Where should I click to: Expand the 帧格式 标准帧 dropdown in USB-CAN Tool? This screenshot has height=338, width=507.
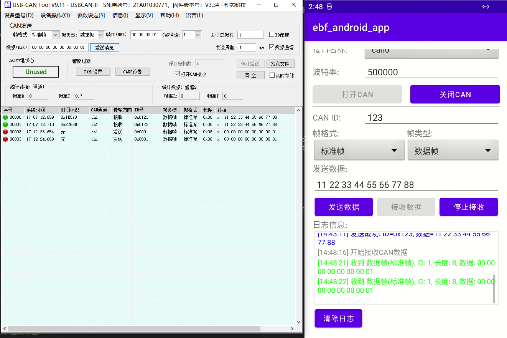click(x=56, y=35)
